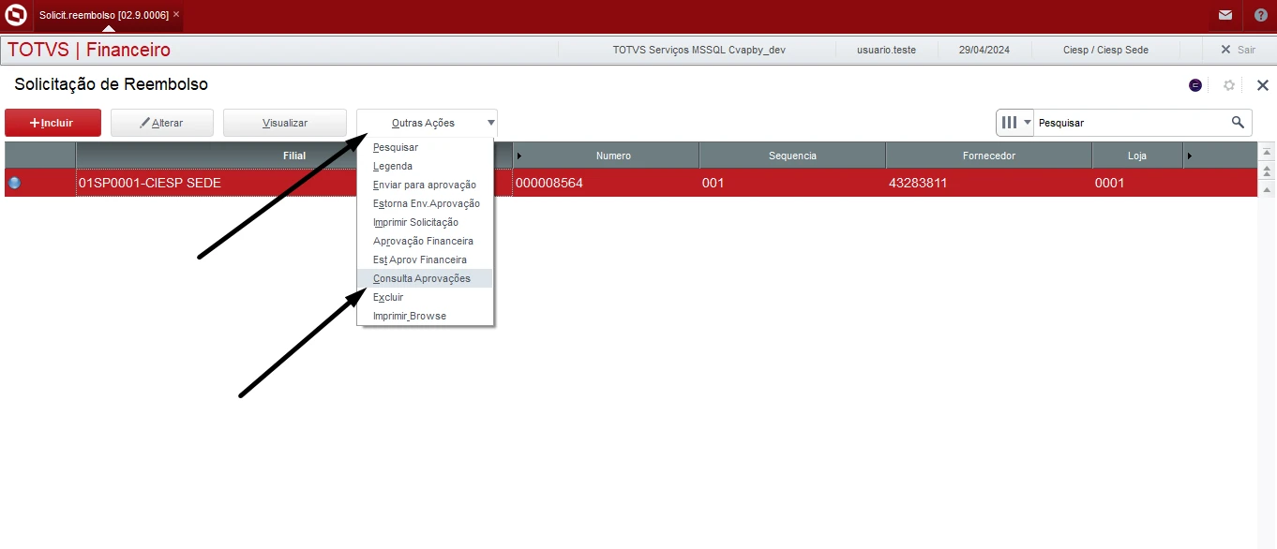Click the purple round status icon
The image size is (1277, 549).
point(1195,85)
